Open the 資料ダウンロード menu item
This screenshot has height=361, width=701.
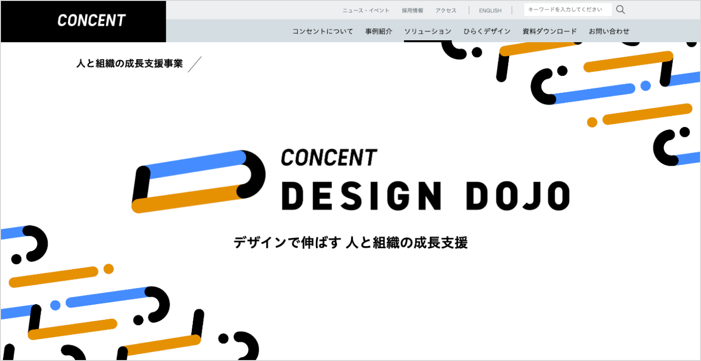click(549, 31)
